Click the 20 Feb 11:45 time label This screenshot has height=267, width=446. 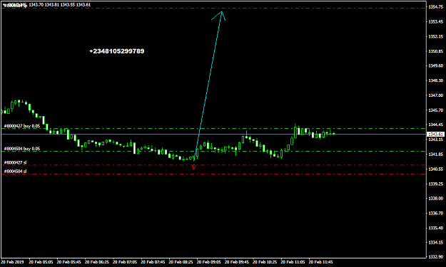coord(321,262)
